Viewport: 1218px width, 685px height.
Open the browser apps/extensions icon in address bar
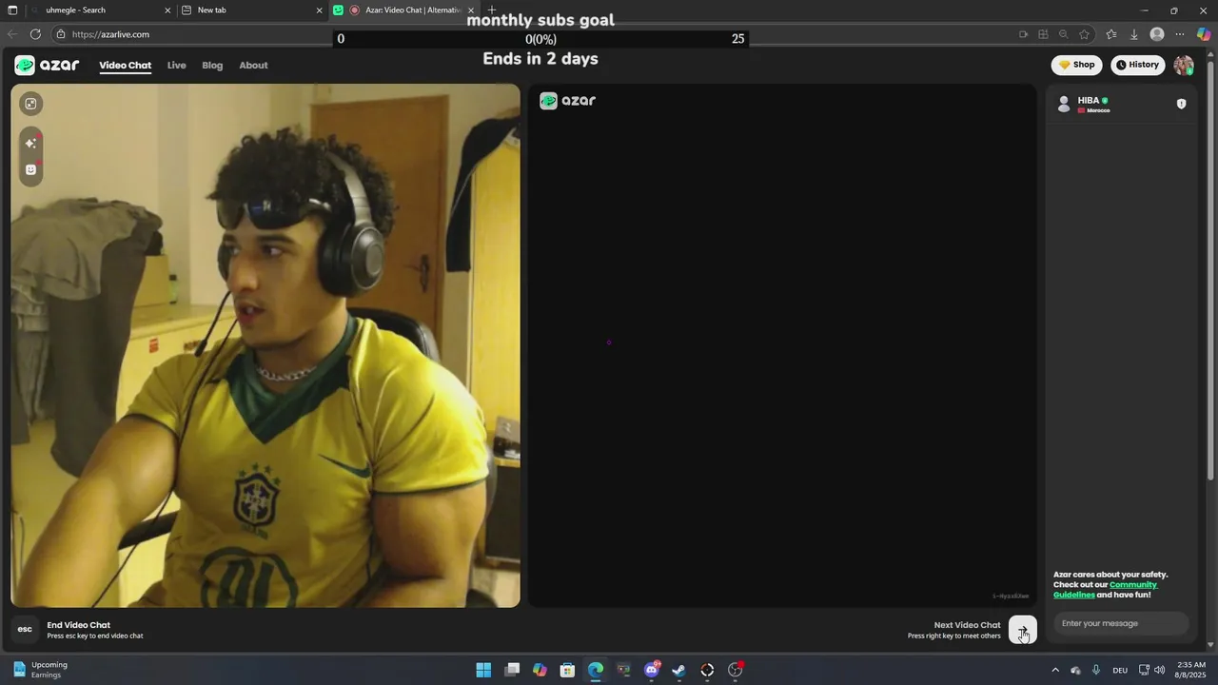(1043, 34)
